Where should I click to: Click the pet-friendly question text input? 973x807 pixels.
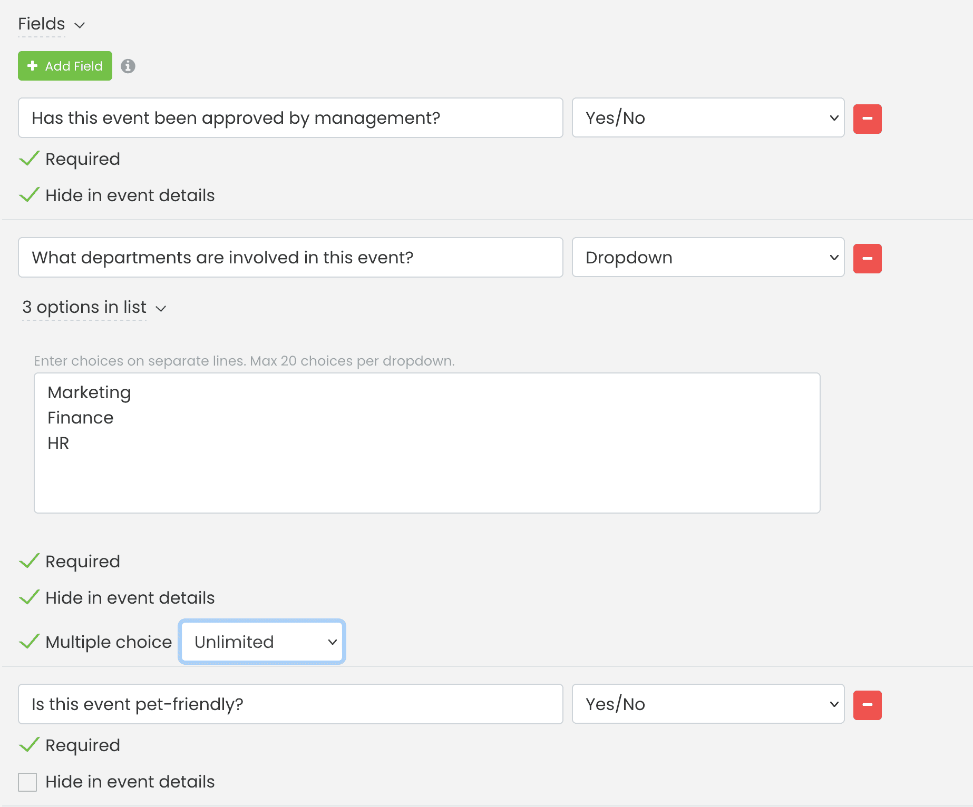tap(290, 704)
